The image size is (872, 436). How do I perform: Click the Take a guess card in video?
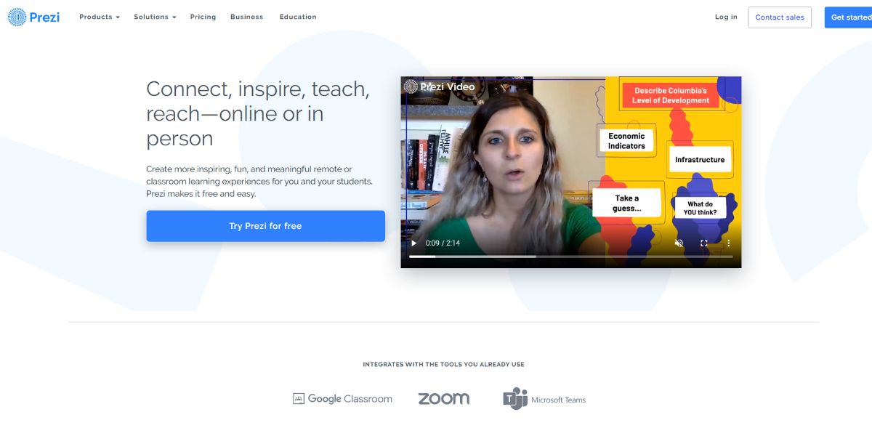627,203
